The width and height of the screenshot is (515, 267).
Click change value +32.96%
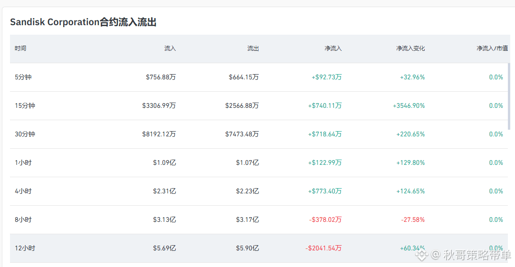412,77
